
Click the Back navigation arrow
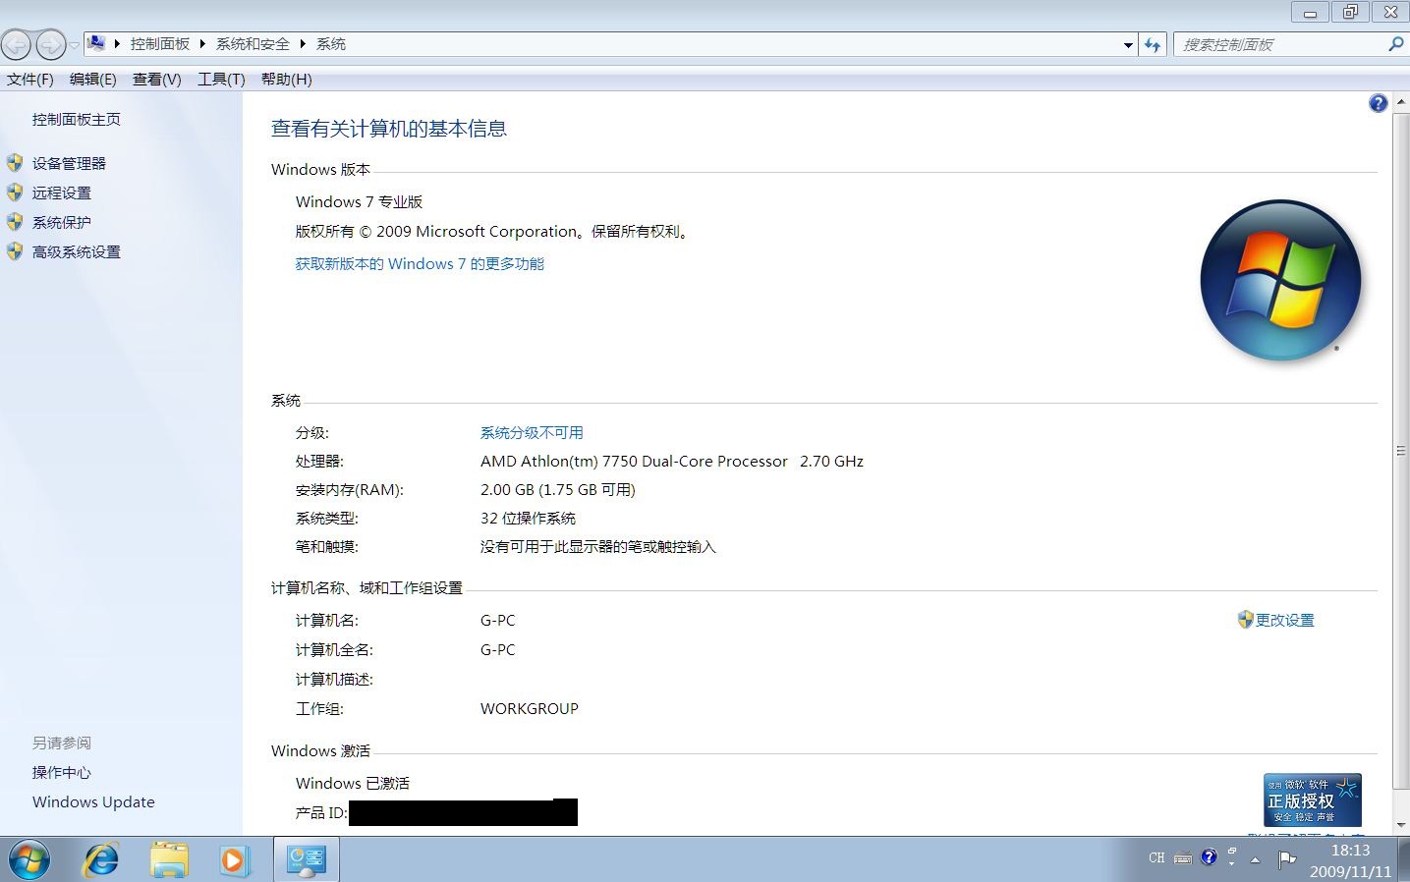(x=17, y=44)
